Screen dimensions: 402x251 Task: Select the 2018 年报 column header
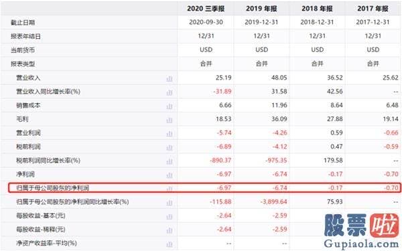point(317,9)
